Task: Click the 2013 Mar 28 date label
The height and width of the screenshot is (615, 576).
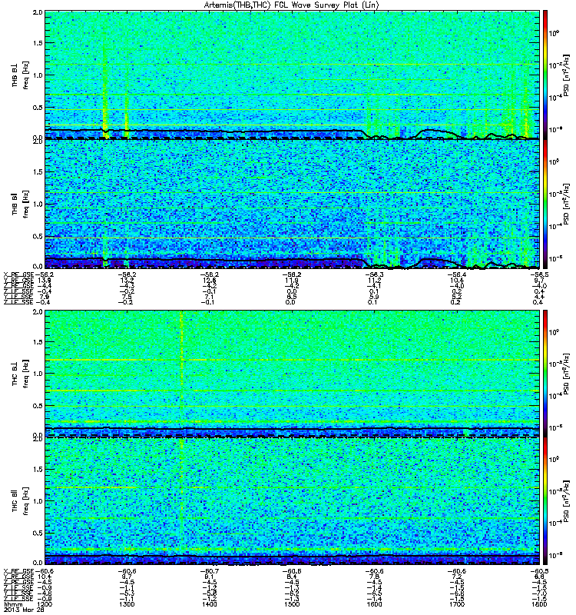Action: [24, 610]
